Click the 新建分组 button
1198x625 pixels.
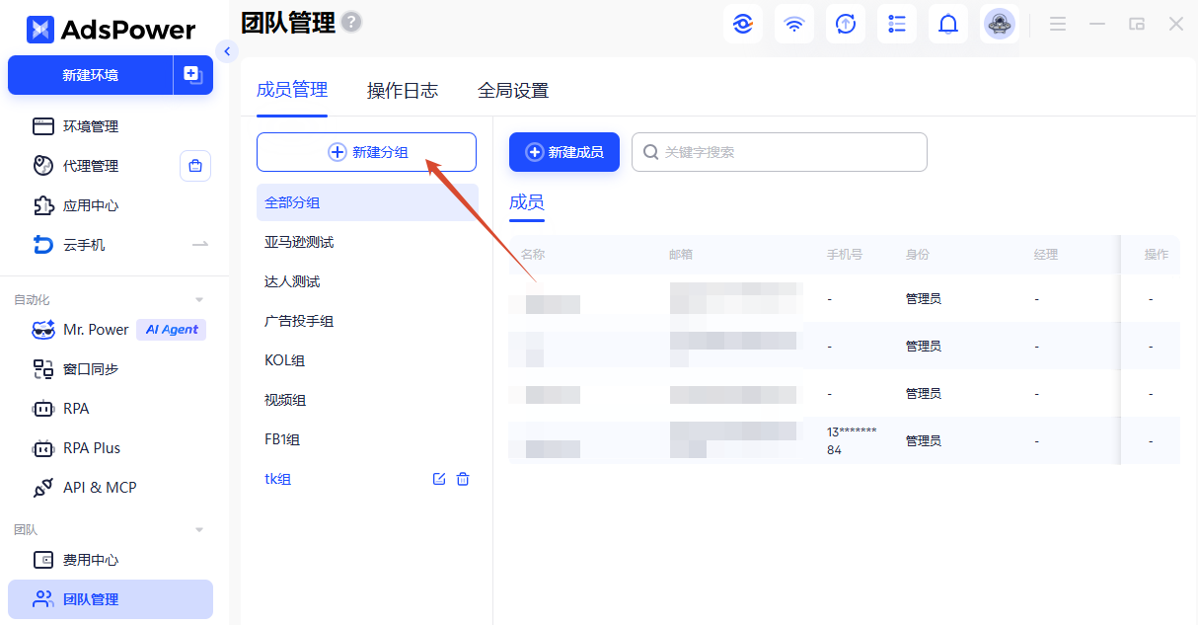[x=366, y=152]
